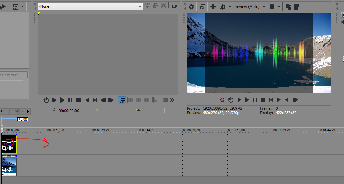Go to end under the video preview
The image size is (344, 184).
point(279,100)
